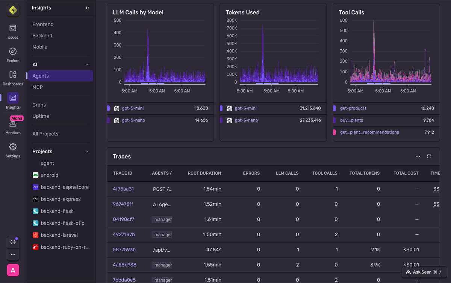This screenshot has width=451, height=283.
Task: Collapse the Insights sidebar with the double chevron
Action: (x=87, y=8)
